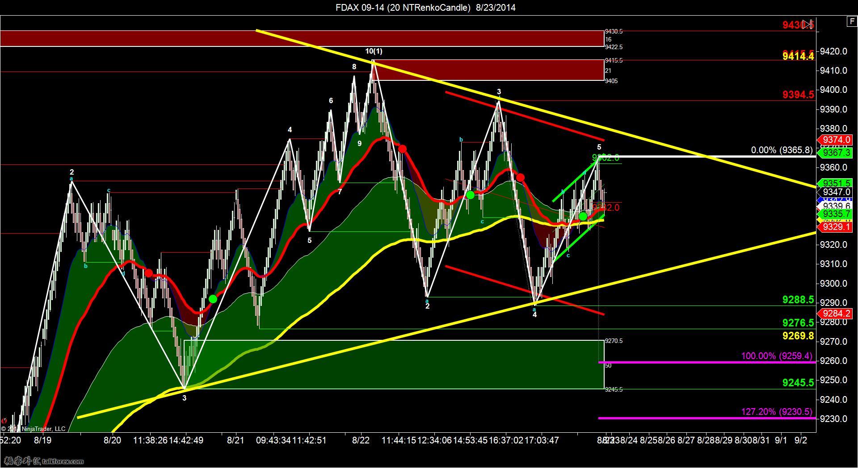Select the green 9351.5 price marker
The width and height of the screenshot is (858, 468).
(834, 184)
